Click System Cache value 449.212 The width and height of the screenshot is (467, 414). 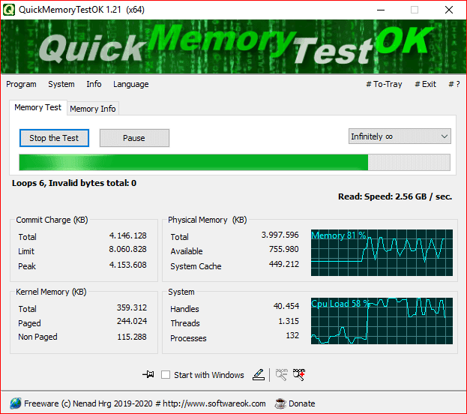[283, 264]
